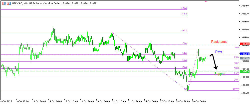Select the red Resistance label
Image resolution: width=251 pixels, height=104 pixels.
click(219, 42)
